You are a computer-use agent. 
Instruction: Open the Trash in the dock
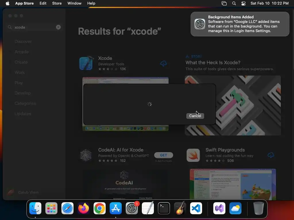click(259, 208)
